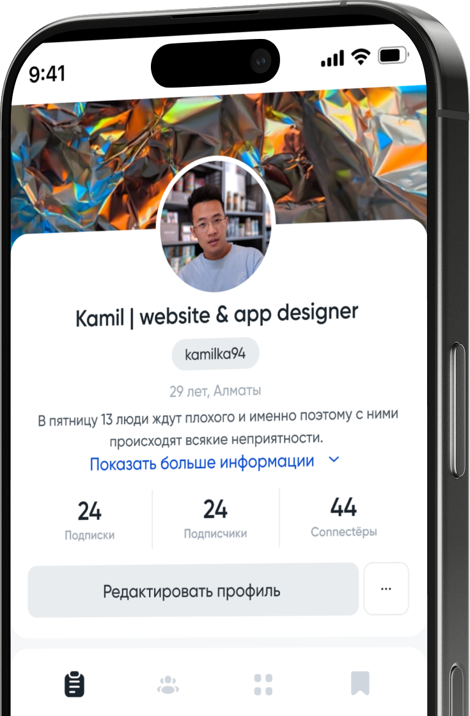
Task: Open the bookmark saved tab icon
Action: pyautogui.click(x=360, y=683)
